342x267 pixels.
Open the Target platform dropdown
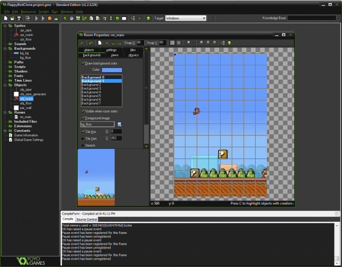(x=204, y=18)
